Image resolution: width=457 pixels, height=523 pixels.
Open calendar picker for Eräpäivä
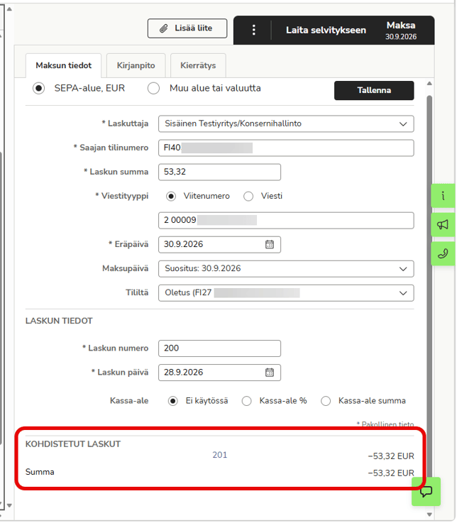click(270, 245)
